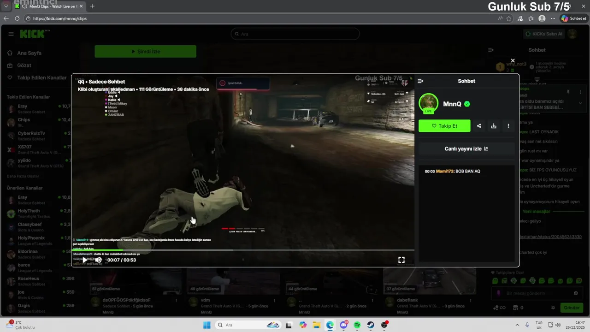Follow MnnQ with the Takip Et button
The height and width of the screenshot is (332, 590).
click(x=444, y=126)
